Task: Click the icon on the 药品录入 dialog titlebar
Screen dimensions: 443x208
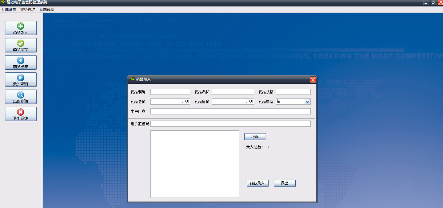Action: point(133,79)
